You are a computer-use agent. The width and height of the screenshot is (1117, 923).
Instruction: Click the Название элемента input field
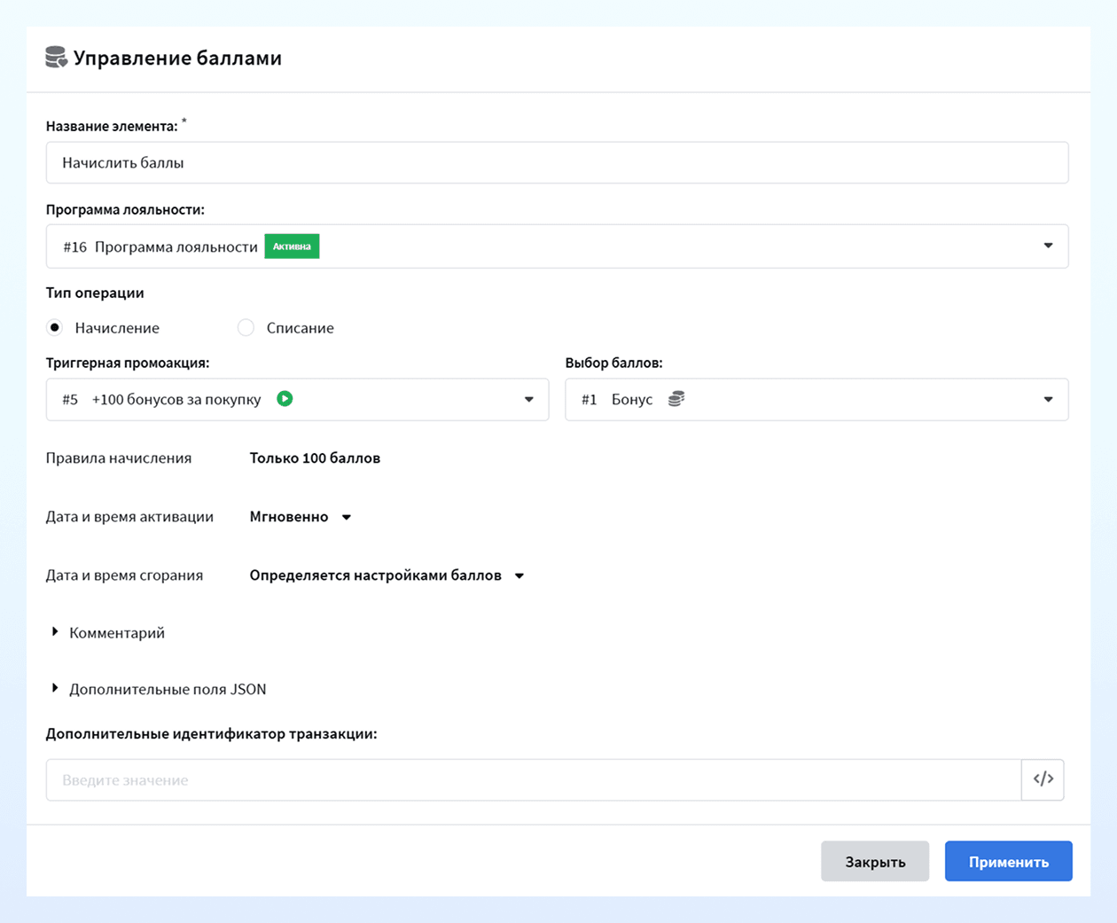tap(557, 162)
